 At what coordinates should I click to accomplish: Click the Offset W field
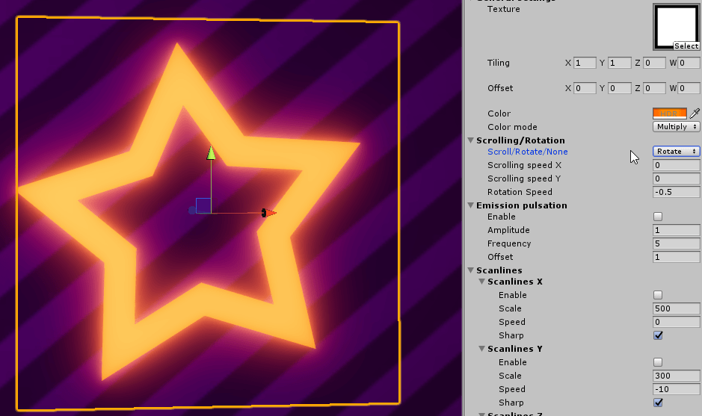pos(689,88)
